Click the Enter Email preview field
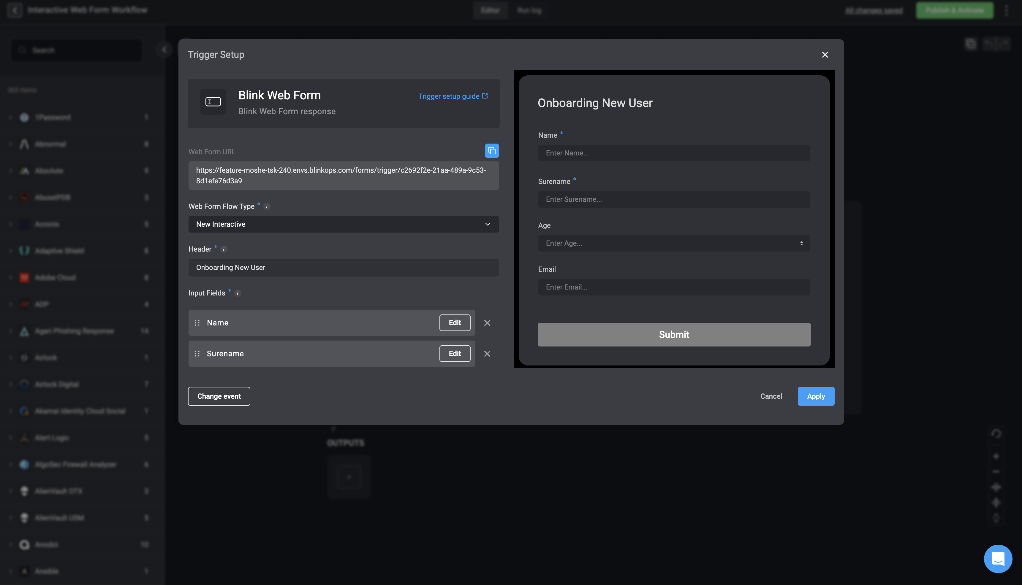The width and height of the screenshot is (1022, 585). (x=674, y=287)
